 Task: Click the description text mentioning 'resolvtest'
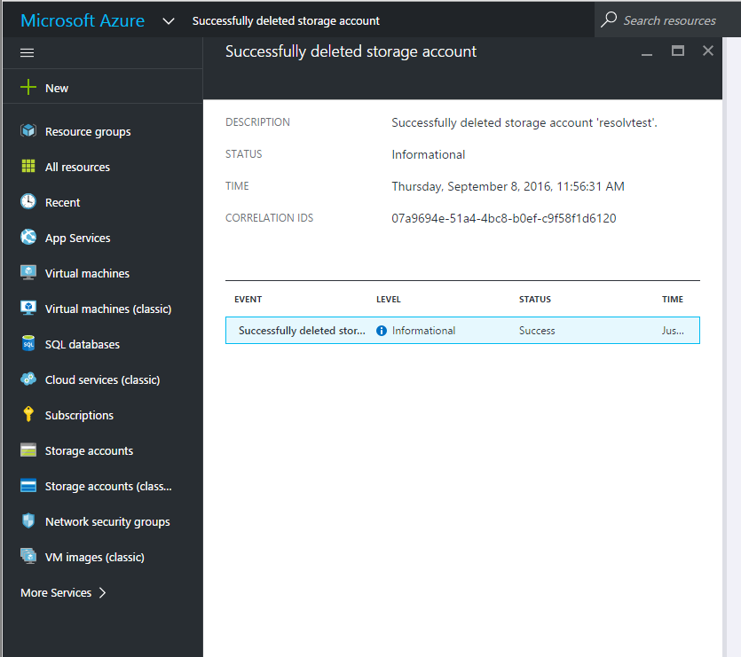click(x=524, y=123)
